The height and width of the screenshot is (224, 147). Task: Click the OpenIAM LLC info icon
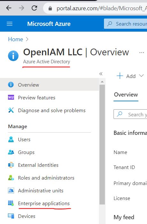(x=13, y=56)
